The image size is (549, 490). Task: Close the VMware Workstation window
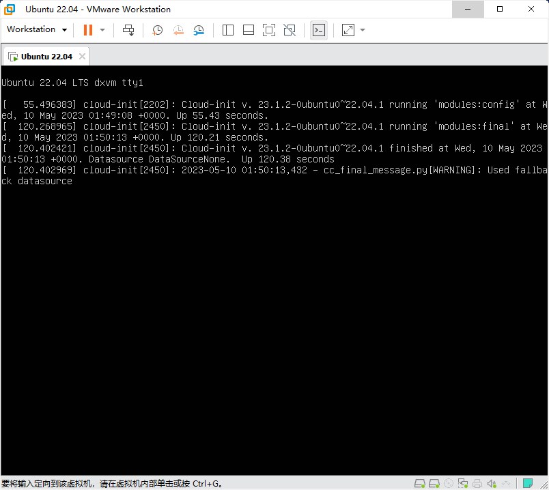(x=531, y=9)
